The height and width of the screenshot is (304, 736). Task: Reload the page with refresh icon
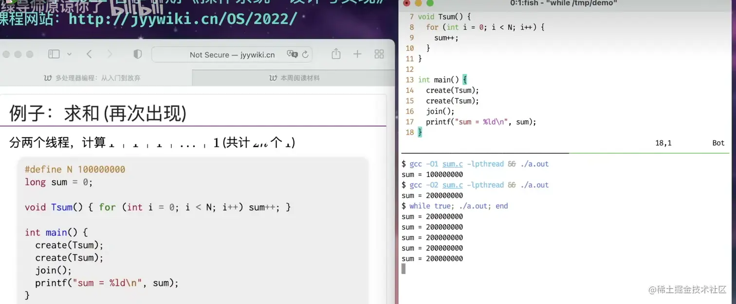(305, 54)
